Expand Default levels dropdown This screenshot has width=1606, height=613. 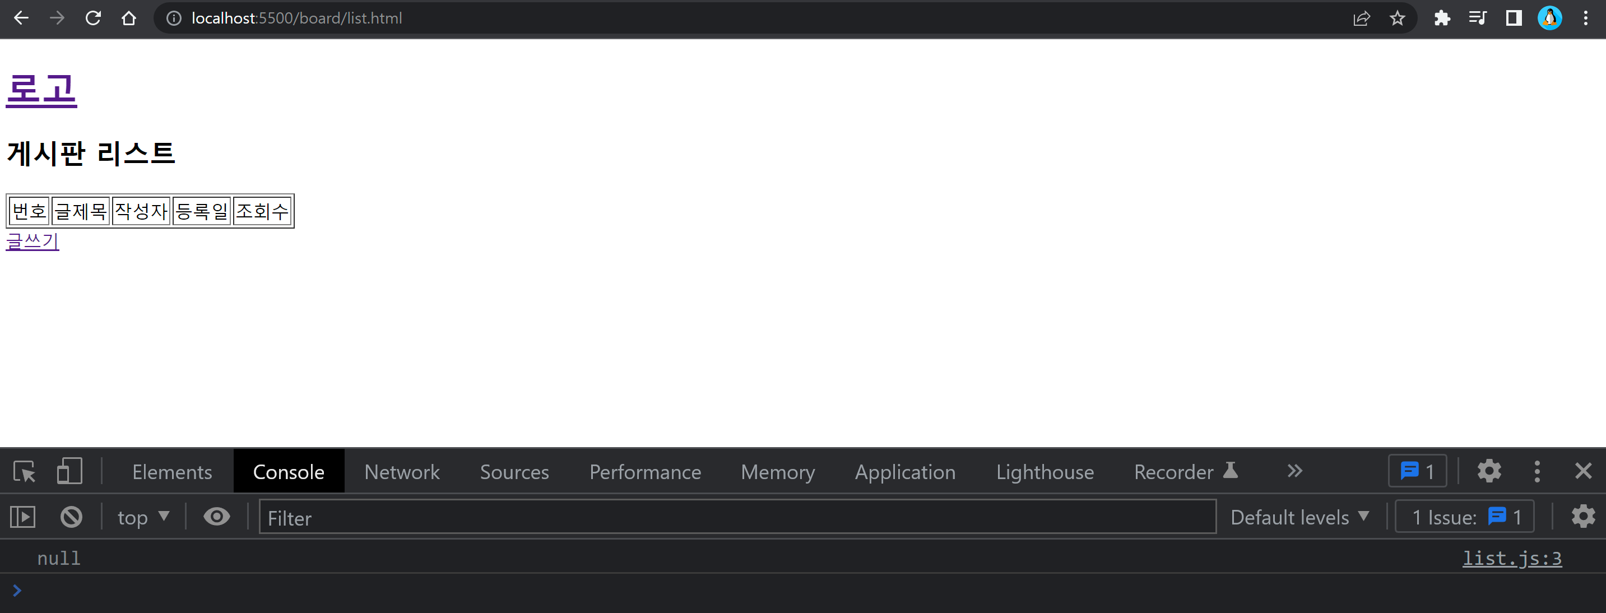(x=1299, y=517)
